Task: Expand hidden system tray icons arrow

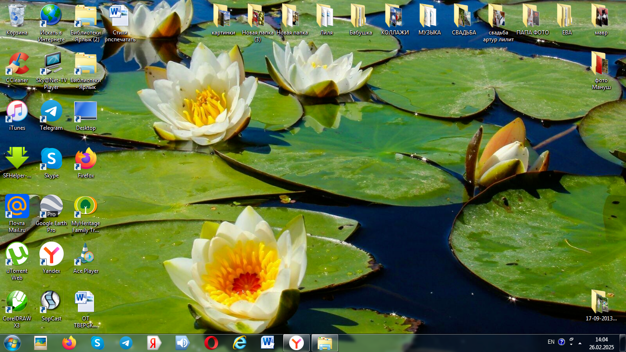Action: coord(580,343)
